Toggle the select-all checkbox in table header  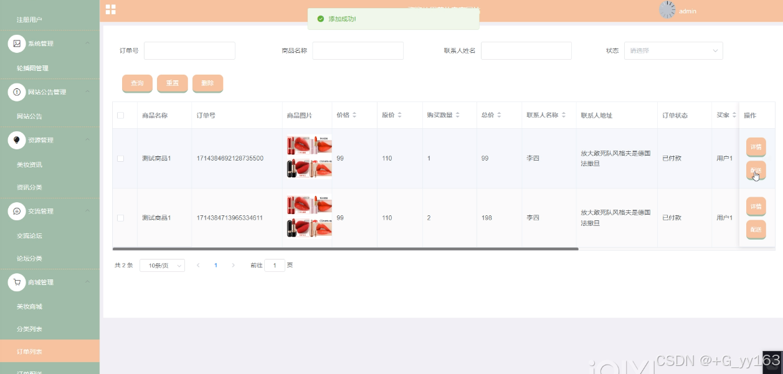[120, 115]
